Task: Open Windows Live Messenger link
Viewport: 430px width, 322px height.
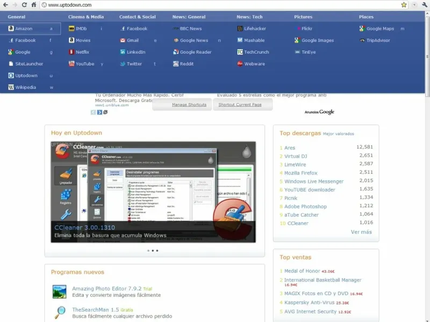Action: tap(314, 181)
